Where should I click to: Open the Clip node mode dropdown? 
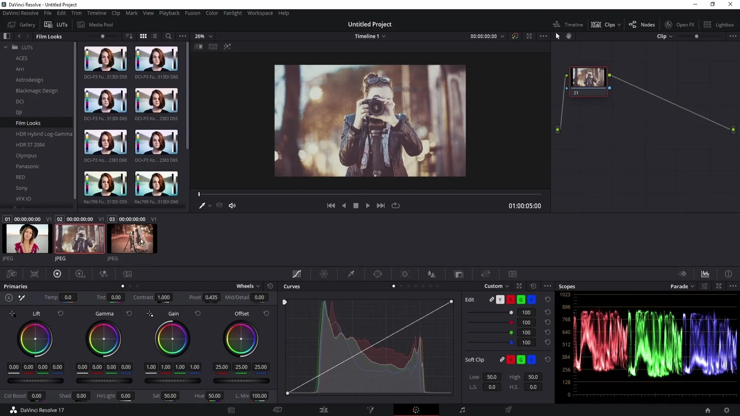(665, 36)
